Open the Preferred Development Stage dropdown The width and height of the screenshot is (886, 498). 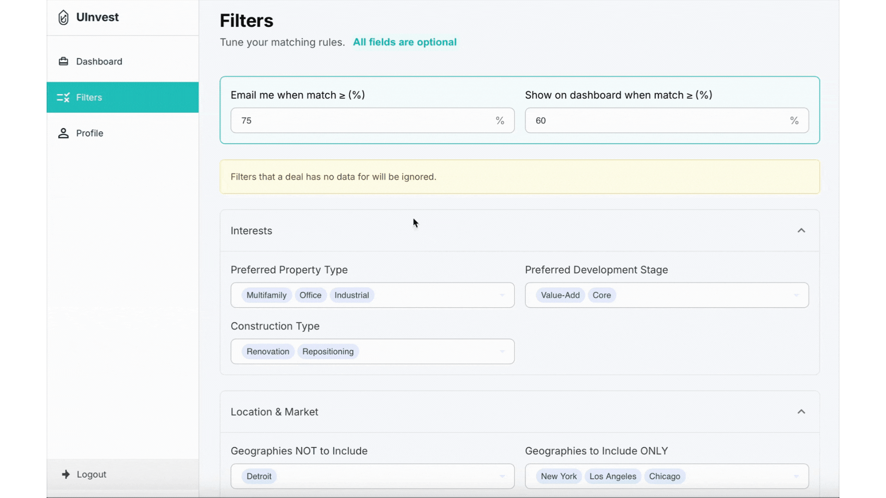pos(796,295)
